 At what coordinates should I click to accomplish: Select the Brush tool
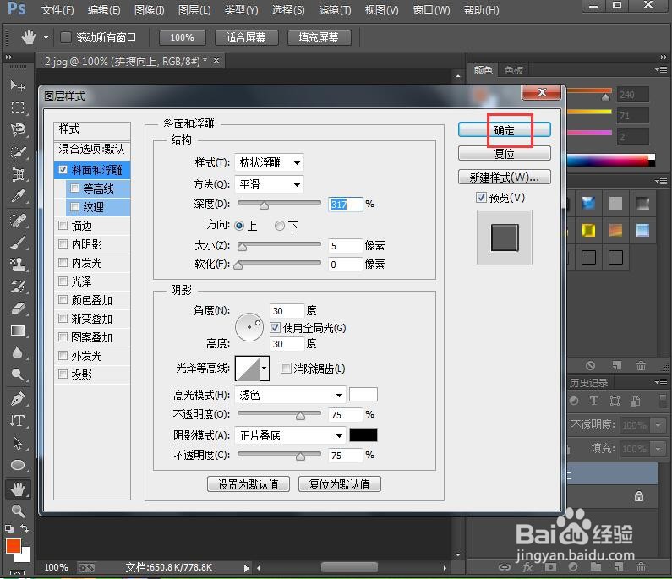(x=17, y=243)
